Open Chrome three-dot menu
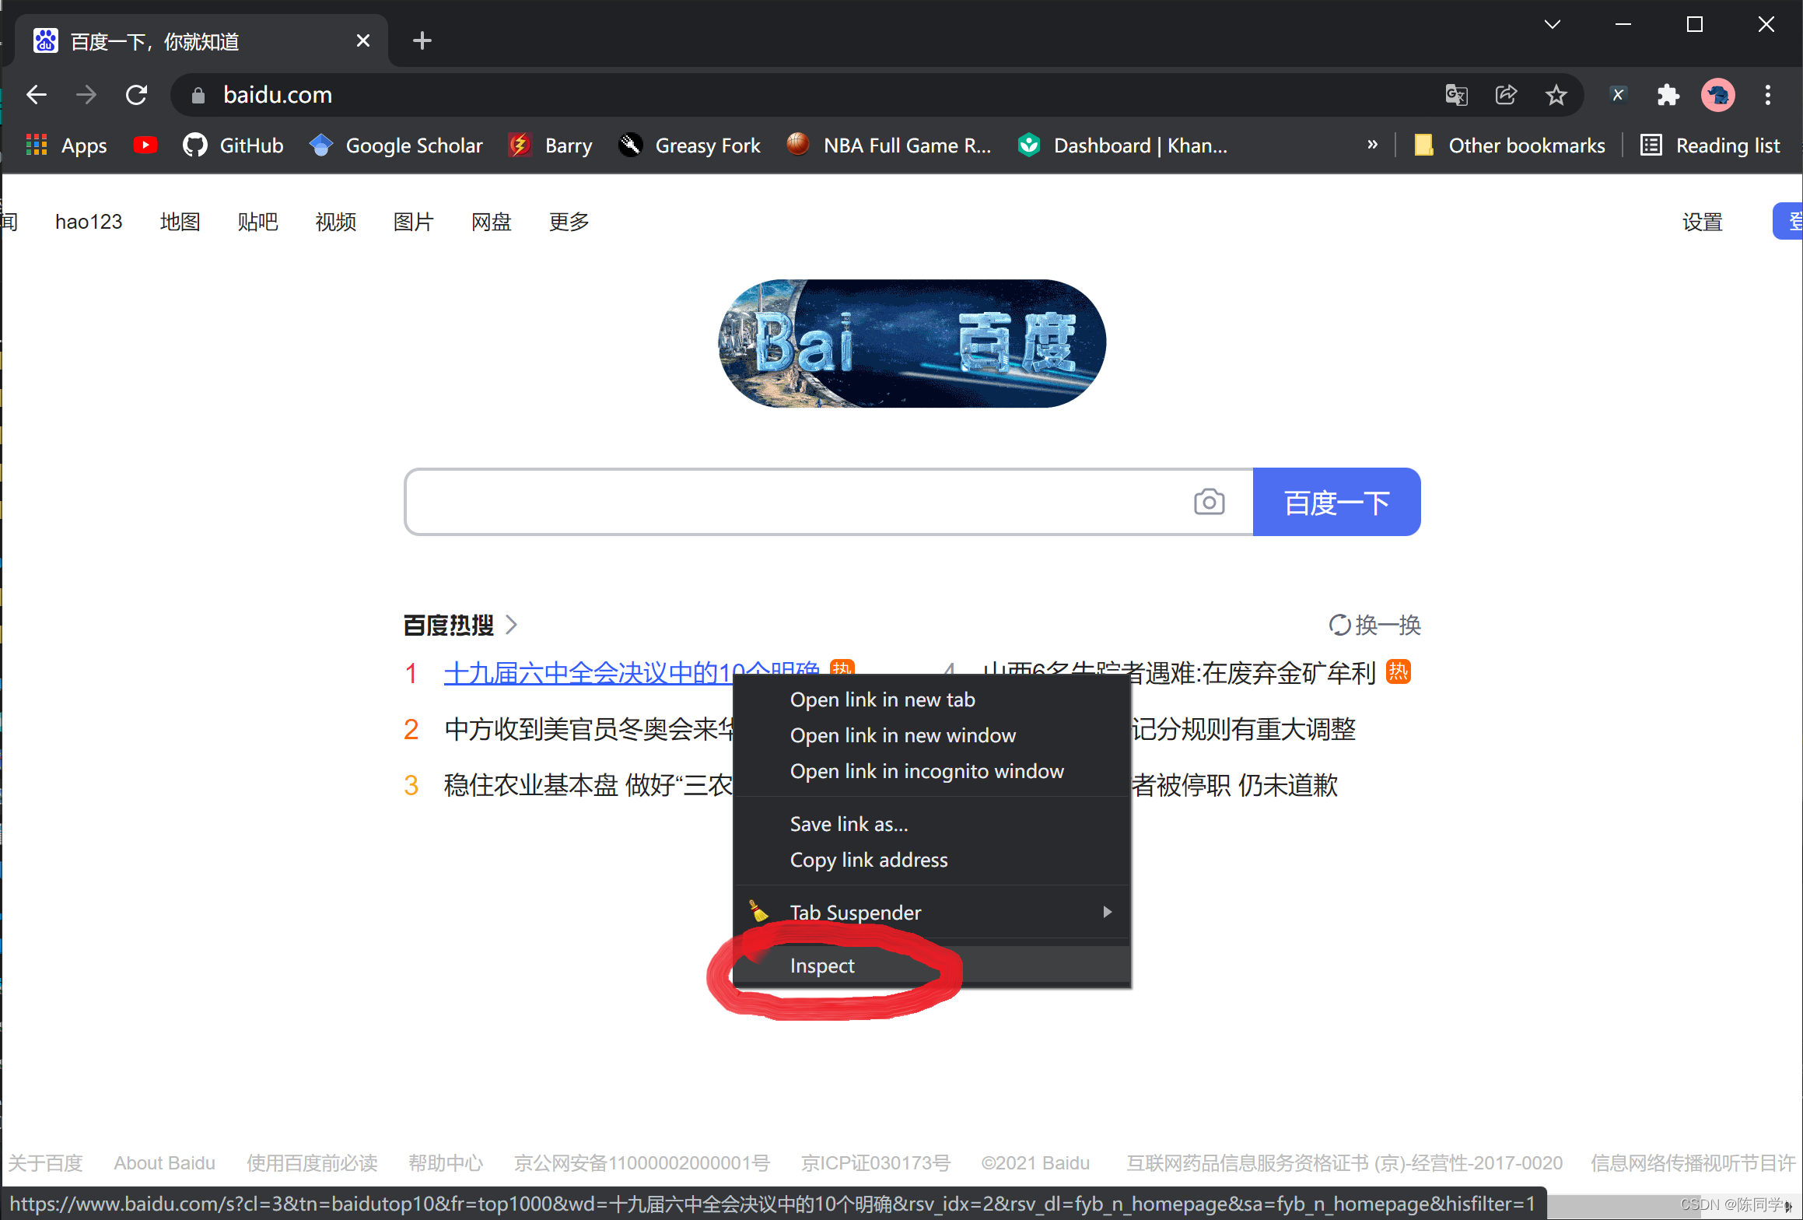1803x1220 pixels. click(1768, 95)
